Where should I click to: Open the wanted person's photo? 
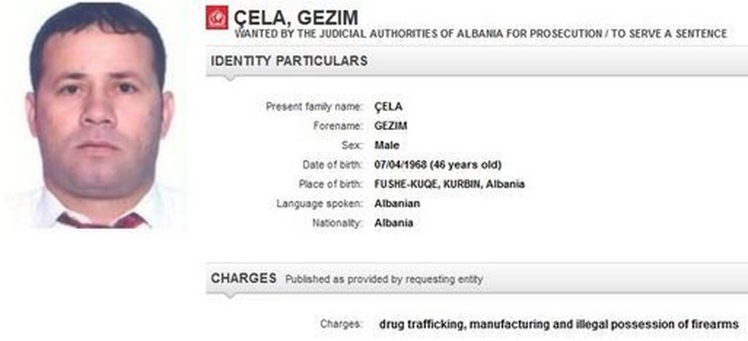(96, 115)
